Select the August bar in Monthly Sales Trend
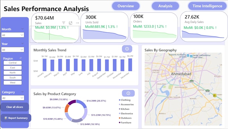This screenshot has width=228, height=129. point(99,65)
